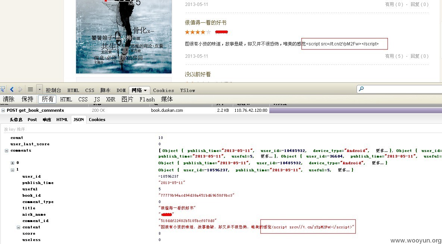Open the Post request sub-tab
The height and width of the screenshot is (244, 442).
32,120
